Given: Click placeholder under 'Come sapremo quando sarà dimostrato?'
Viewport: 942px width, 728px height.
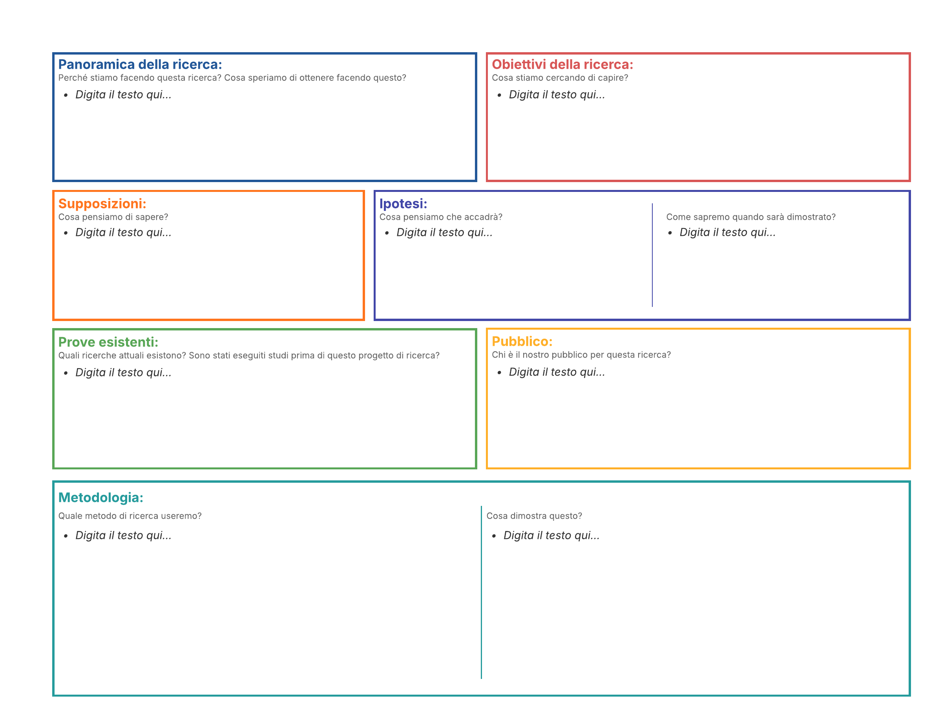Looking at the screenshot, I should 727,232.
